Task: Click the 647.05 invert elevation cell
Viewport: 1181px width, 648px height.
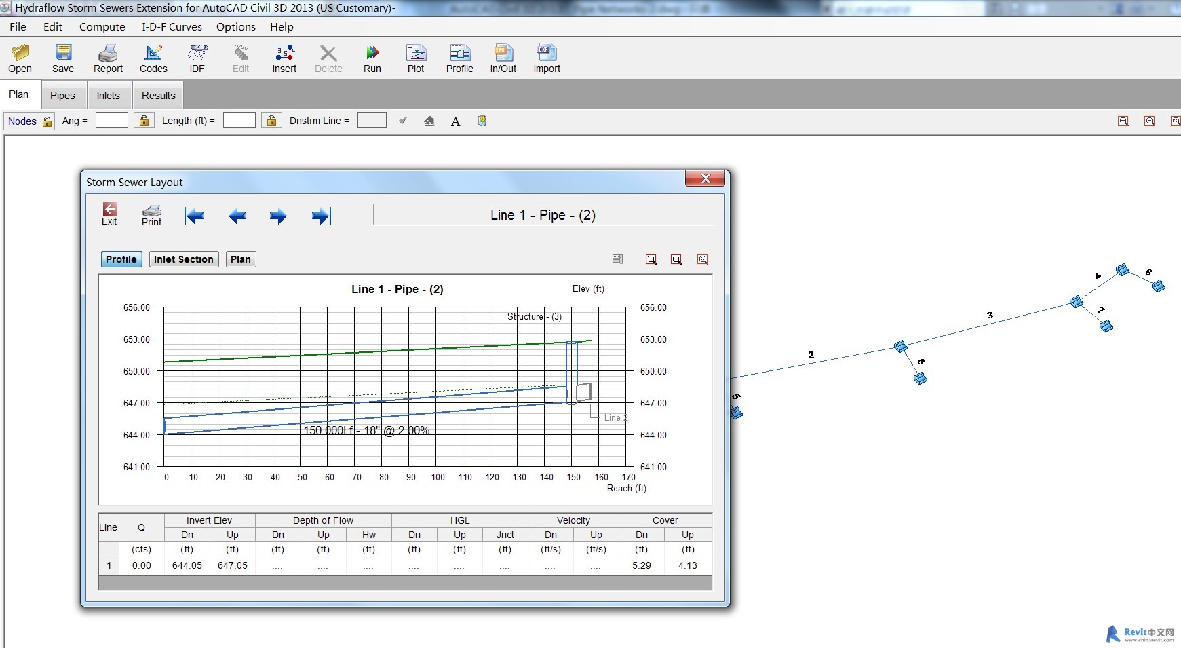Action: 233,565
